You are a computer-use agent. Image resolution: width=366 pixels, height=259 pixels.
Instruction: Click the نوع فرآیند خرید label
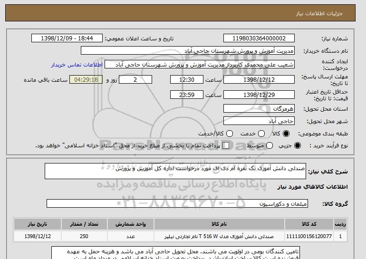coord(328,145)
